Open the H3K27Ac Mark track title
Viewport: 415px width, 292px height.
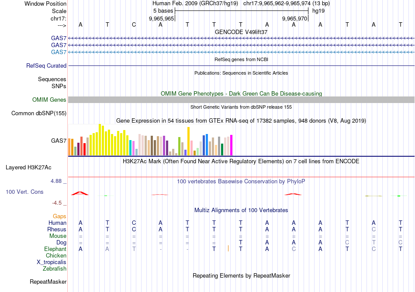tap(241, 161)
